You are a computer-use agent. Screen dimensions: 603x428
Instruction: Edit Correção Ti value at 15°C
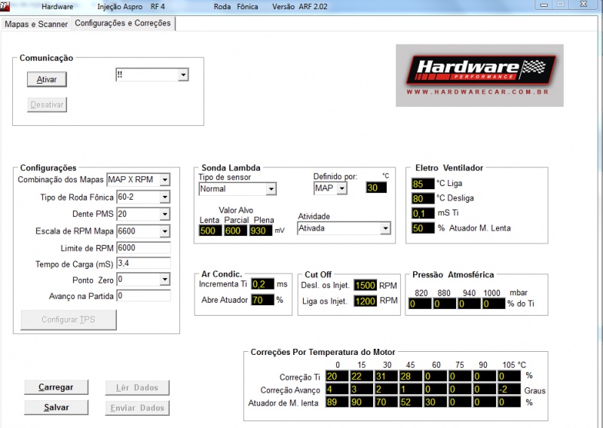point(362,377)
